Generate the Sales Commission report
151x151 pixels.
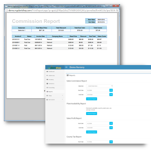pos(91,99)
